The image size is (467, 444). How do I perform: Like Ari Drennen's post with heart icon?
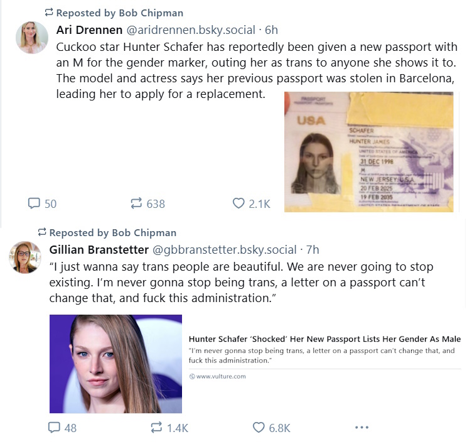click(239, 203)
